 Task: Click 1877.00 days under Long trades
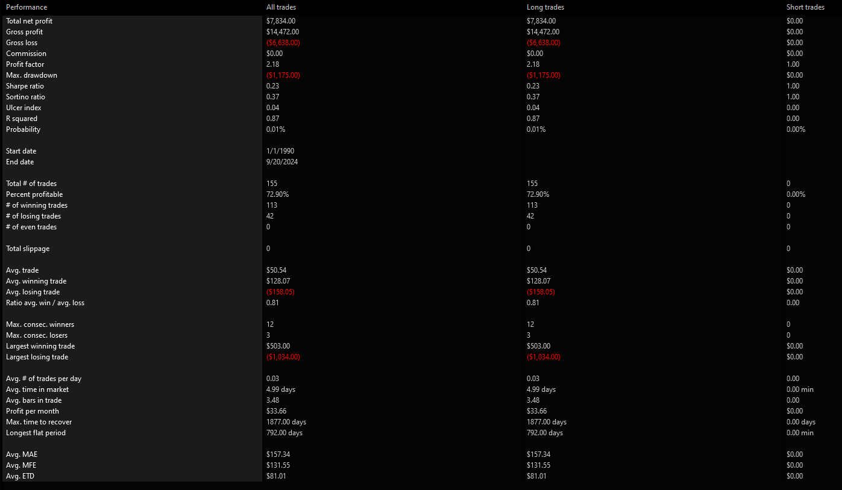(x=547, y=422)
